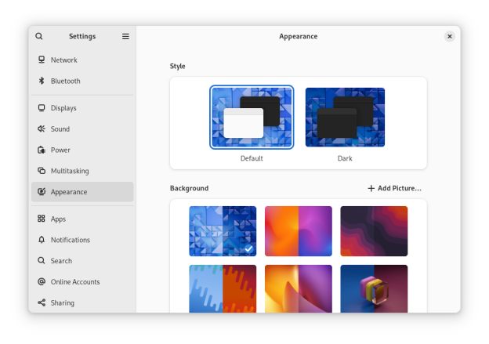Click the Displays monitor icon
This screenshot has height=344, width=489.
42,108
